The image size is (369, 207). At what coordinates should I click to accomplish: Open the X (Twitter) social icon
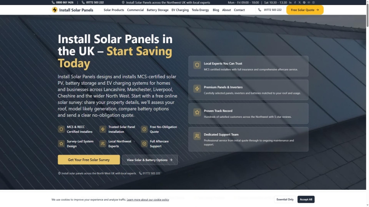(300, 3)
